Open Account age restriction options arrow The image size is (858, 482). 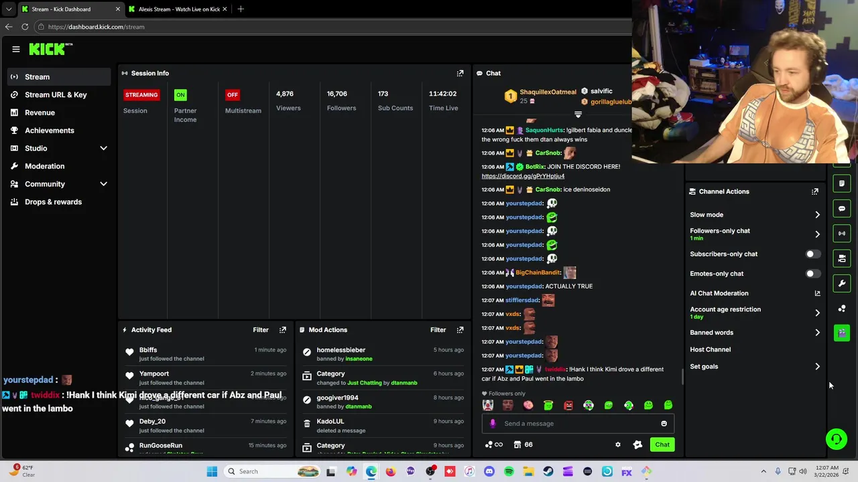coord(817,313)
